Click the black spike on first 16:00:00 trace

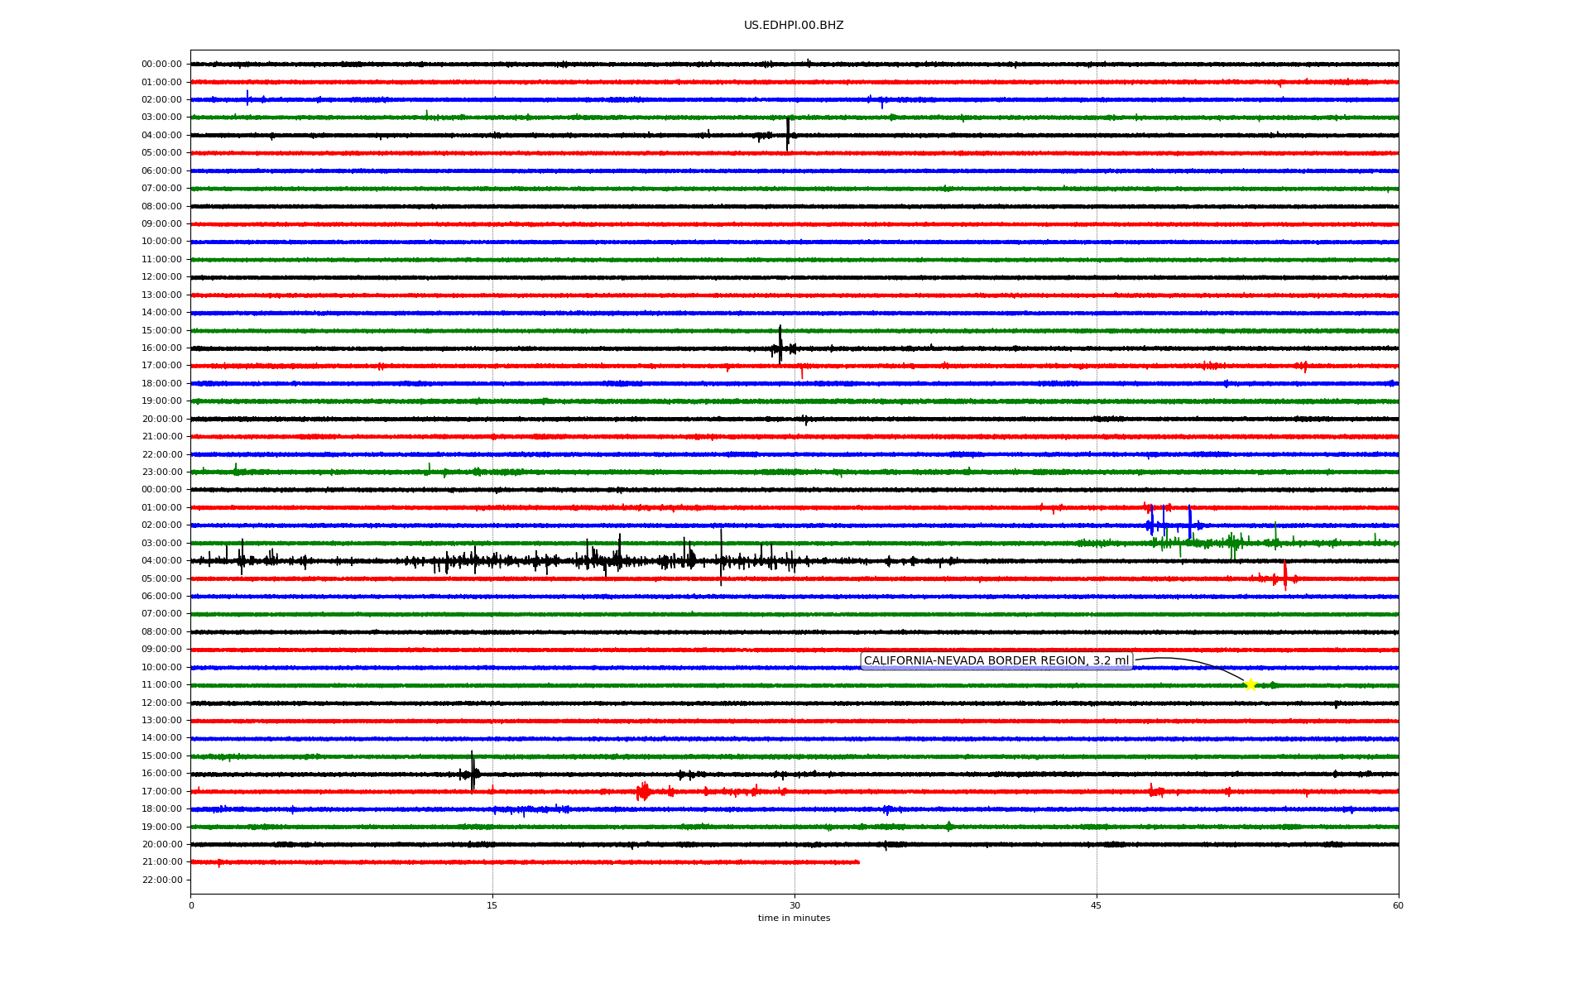780,344
